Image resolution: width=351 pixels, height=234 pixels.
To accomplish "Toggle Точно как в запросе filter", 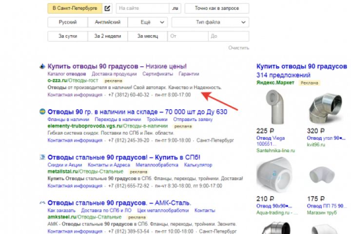I will coord(216,8).
